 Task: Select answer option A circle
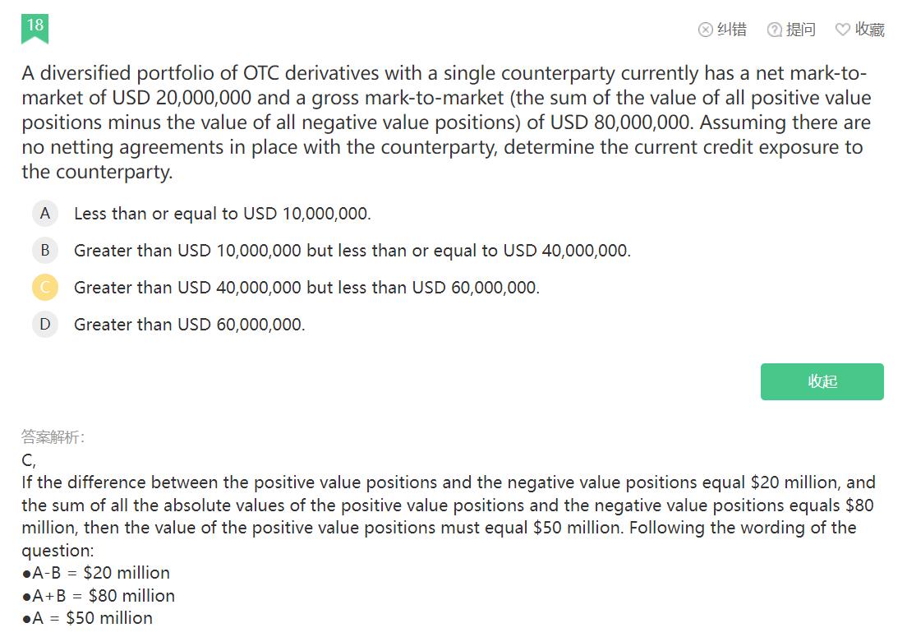point(45,214)
